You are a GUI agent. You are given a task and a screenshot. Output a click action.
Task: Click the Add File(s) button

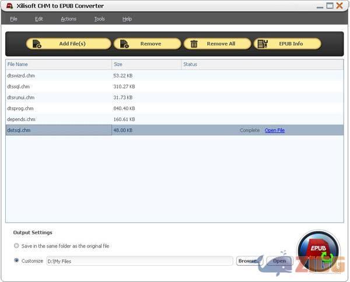coord(68,44)
